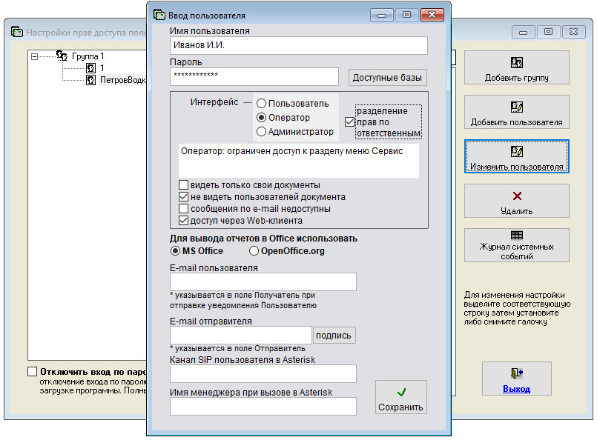597x440 pixels.
Task: Toggle доступ через Web-клиента checkbox
Action: (183, 221)
